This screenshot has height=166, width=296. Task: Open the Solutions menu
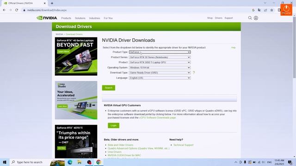[x=80, y=18]
